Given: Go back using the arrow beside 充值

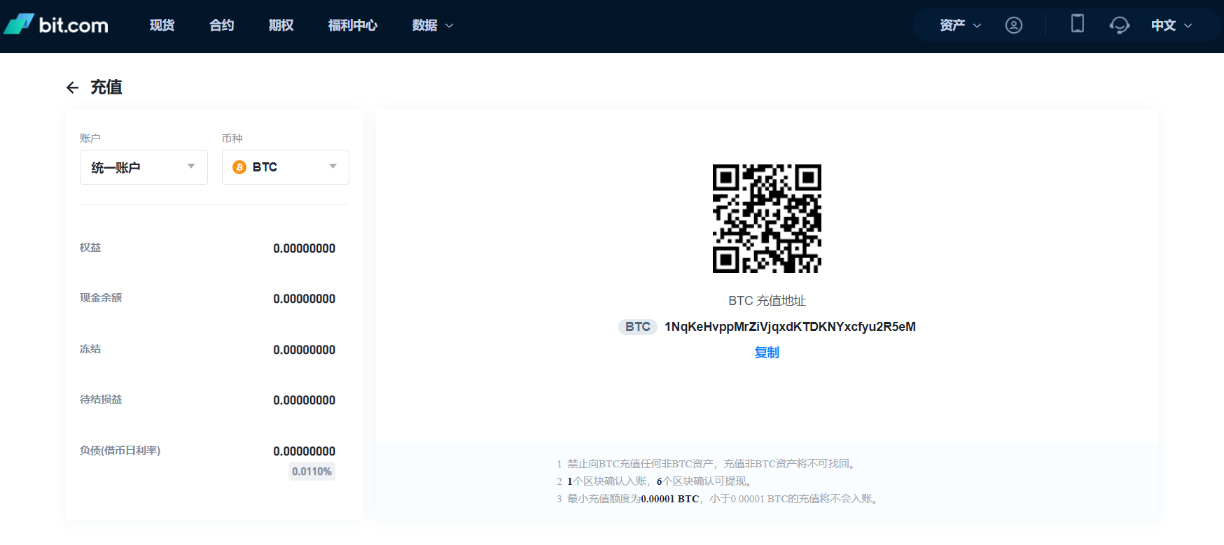Looking at the screenshot, I should 72,87.
